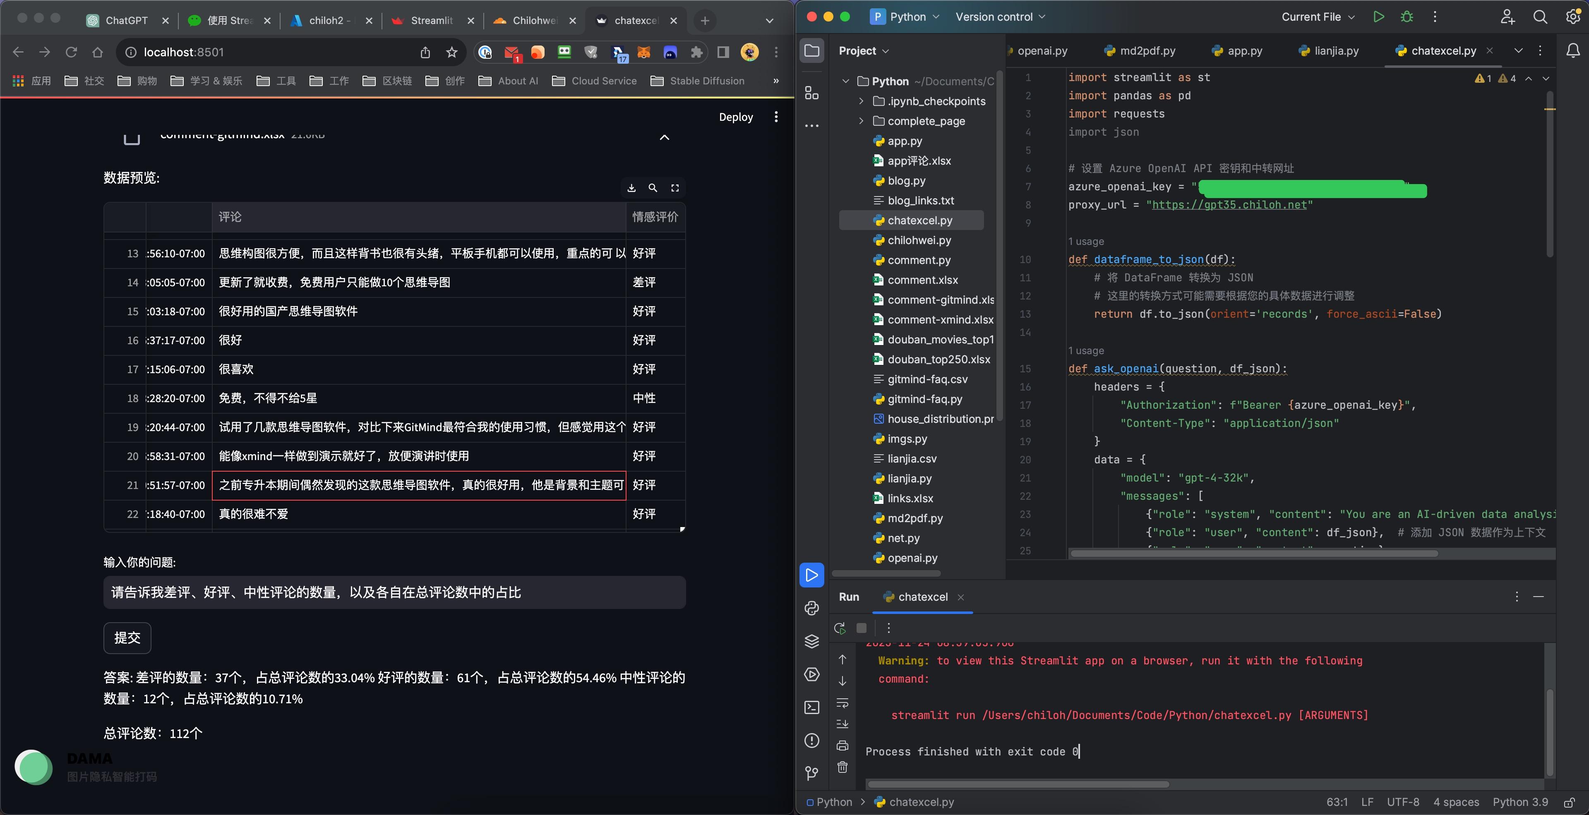Show more Chrome bookmarks chevron

click(x=776, y=81)
